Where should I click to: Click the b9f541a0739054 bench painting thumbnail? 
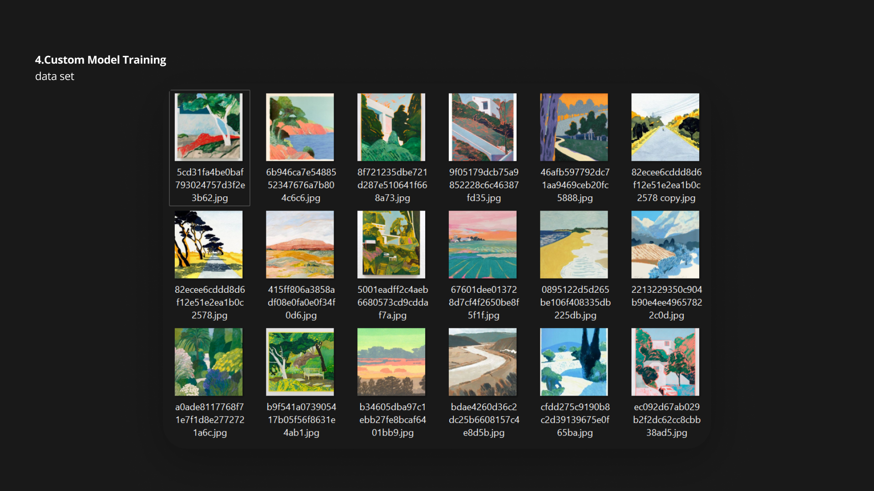(300, 362)
